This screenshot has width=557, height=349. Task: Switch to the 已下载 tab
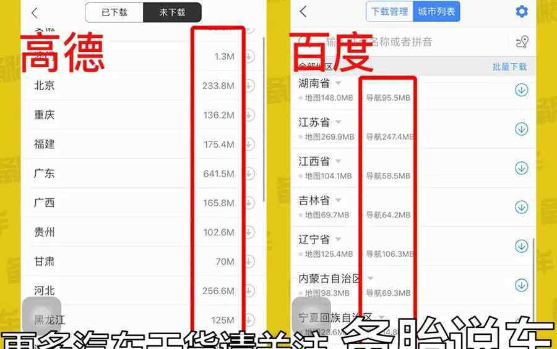(x=114, y=12)
